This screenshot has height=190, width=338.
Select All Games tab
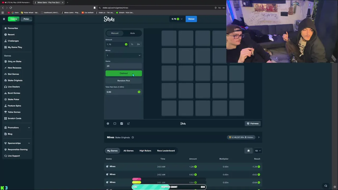(x=129, y=151)
